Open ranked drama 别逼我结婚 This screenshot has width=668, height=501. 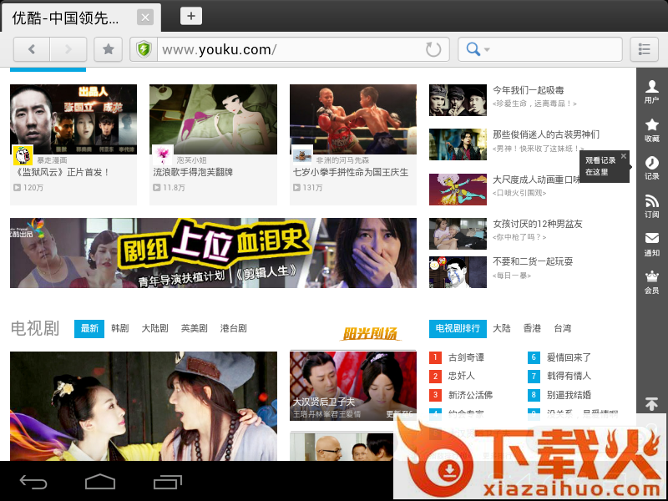pos(569,395)
